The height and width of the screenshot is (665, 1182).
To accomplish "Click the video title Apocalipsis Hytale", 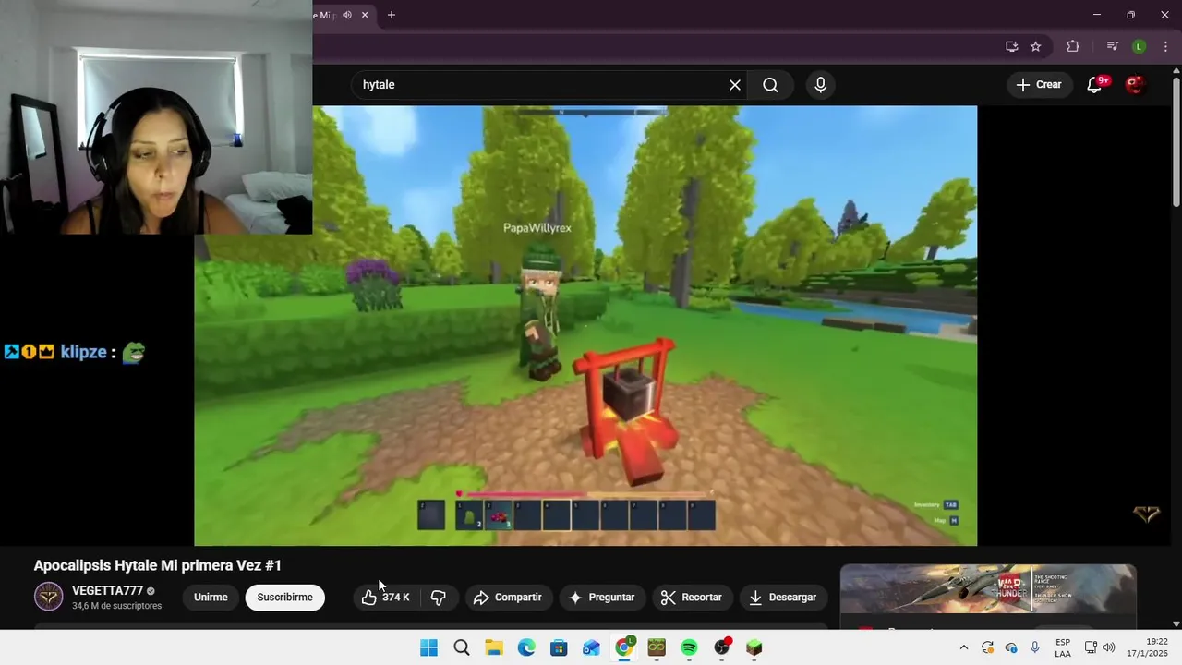I will [157, 565].
